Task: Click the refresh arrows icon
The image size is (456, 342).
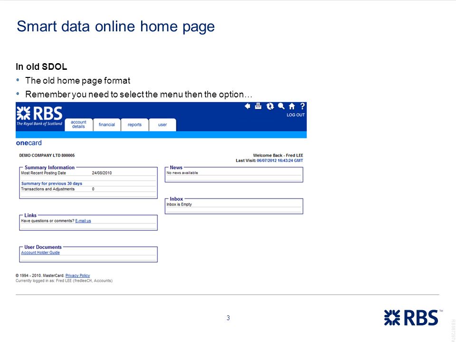Action: point(270,106)
